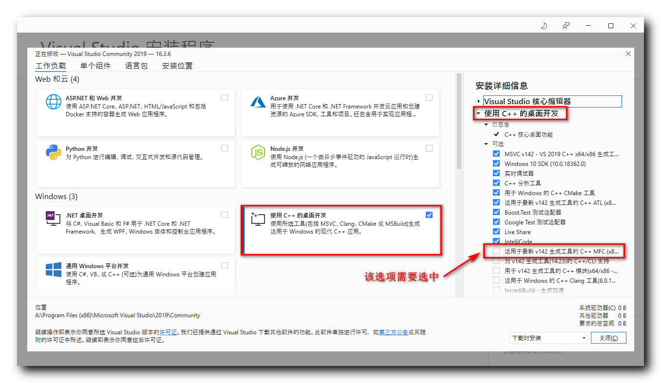Enable the .NET 桌面开发 workload checkbox
661x383 pixels.
tap(225, 215)
